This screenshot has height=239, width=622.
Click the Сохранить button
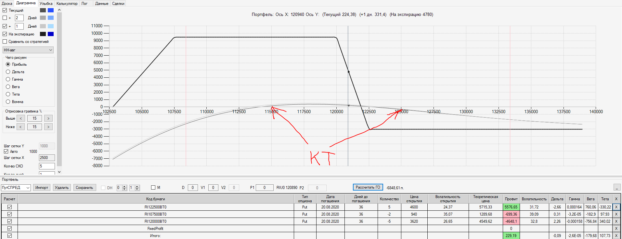click(84, 188)
